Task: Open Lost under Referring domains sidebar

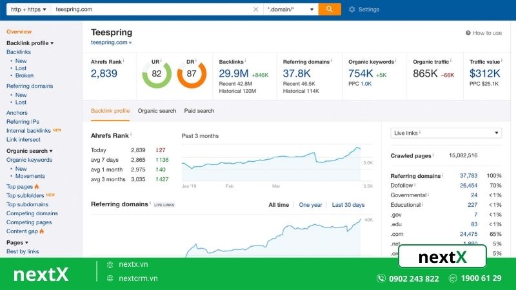Action: pyautogui.click(x=21, y=102)
